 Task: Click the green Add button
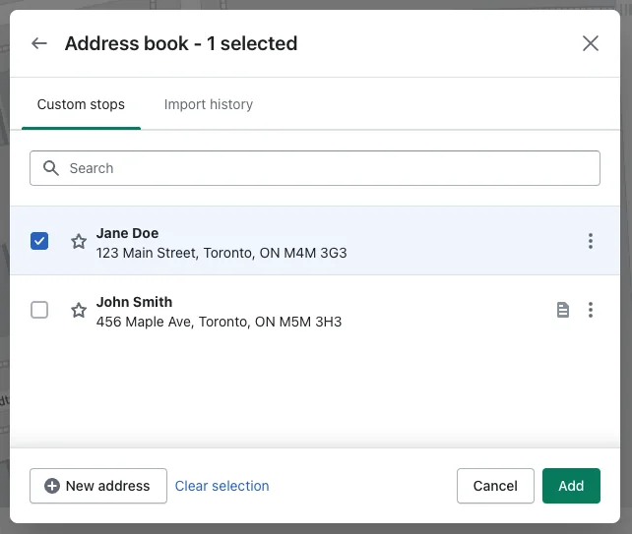571,486
